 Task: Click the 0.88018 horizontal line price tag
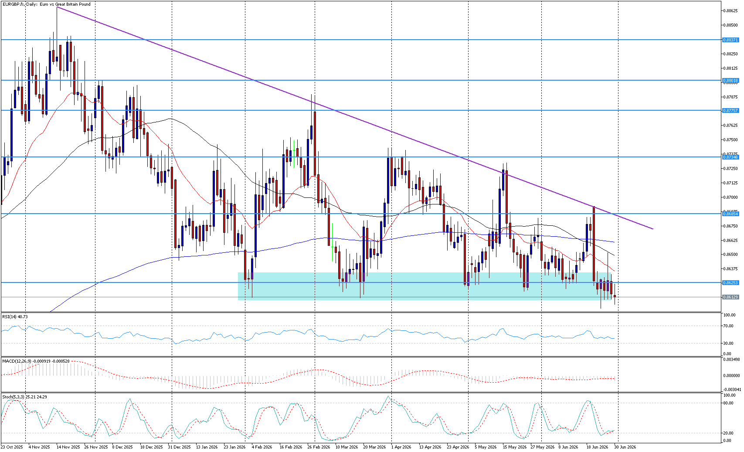tap(730, 80)
